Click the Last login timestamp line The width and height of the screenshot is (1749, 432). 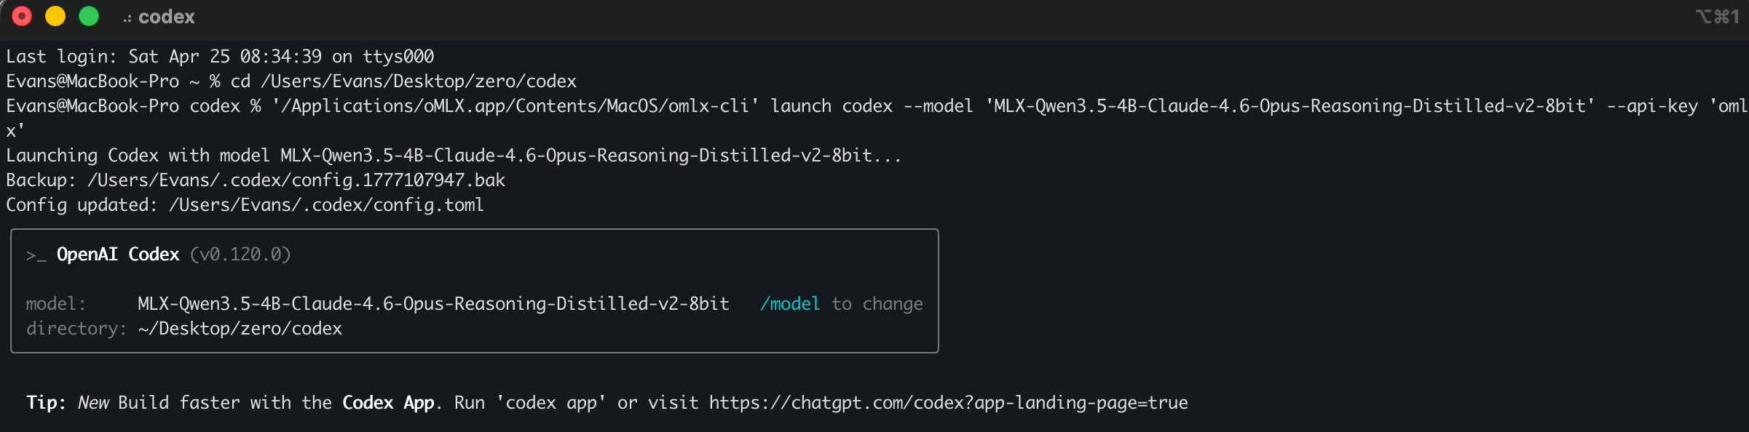[220, 56]
